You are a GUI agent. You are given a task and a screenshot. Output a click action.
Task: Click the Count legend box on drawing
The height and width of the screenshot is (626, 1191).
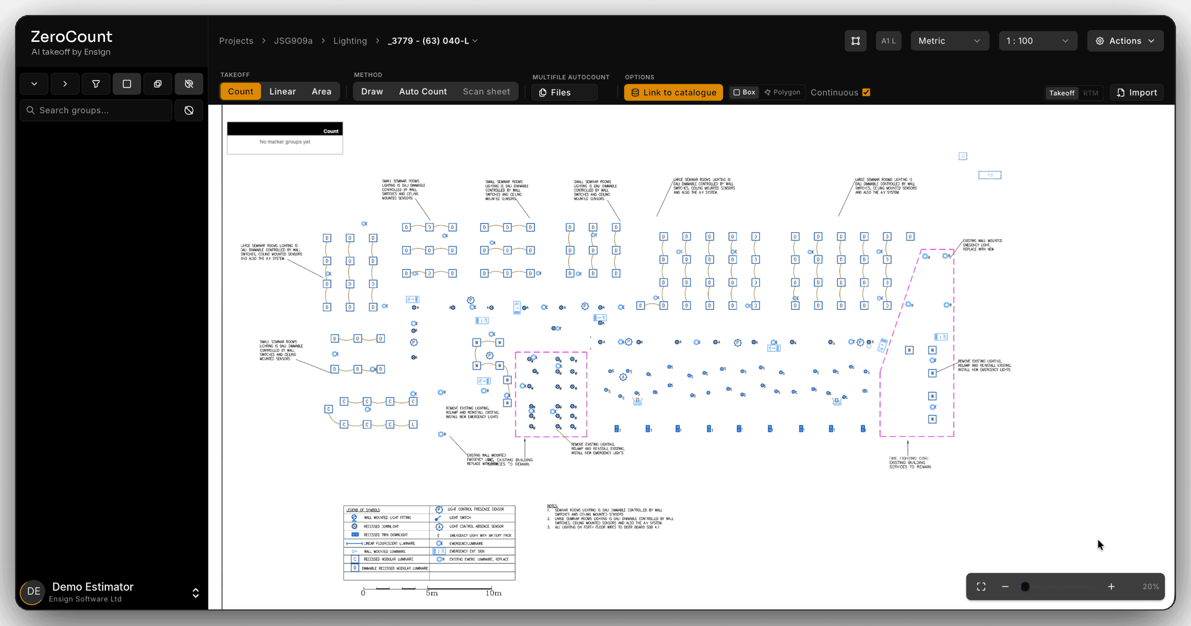tap(285, 138)
